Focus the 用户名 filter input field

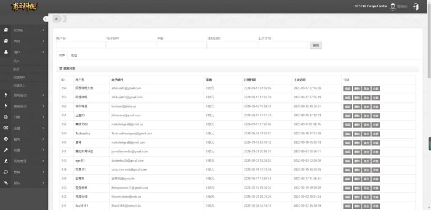[80, 45]
